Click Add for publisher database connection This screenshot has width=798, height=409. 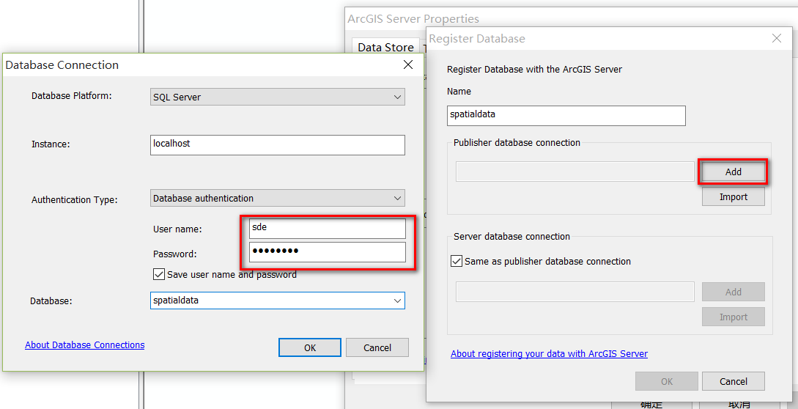pyautogui.click(x=733, y=172)
